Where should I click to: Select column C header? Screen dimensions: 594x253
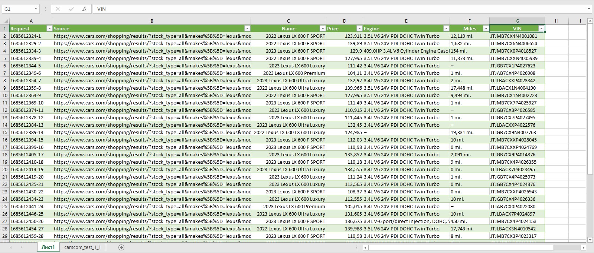tap(288, 21)
